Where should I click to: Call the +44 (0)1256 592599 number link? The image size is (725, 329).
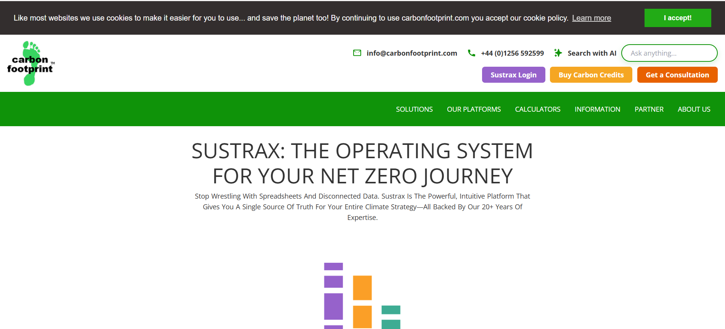pos(512,53)
